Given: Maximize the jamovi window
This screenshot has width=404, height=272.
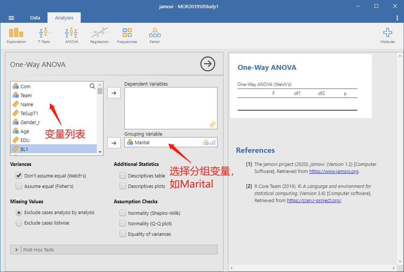Looking at the screenshot, I should click(376, 6).
